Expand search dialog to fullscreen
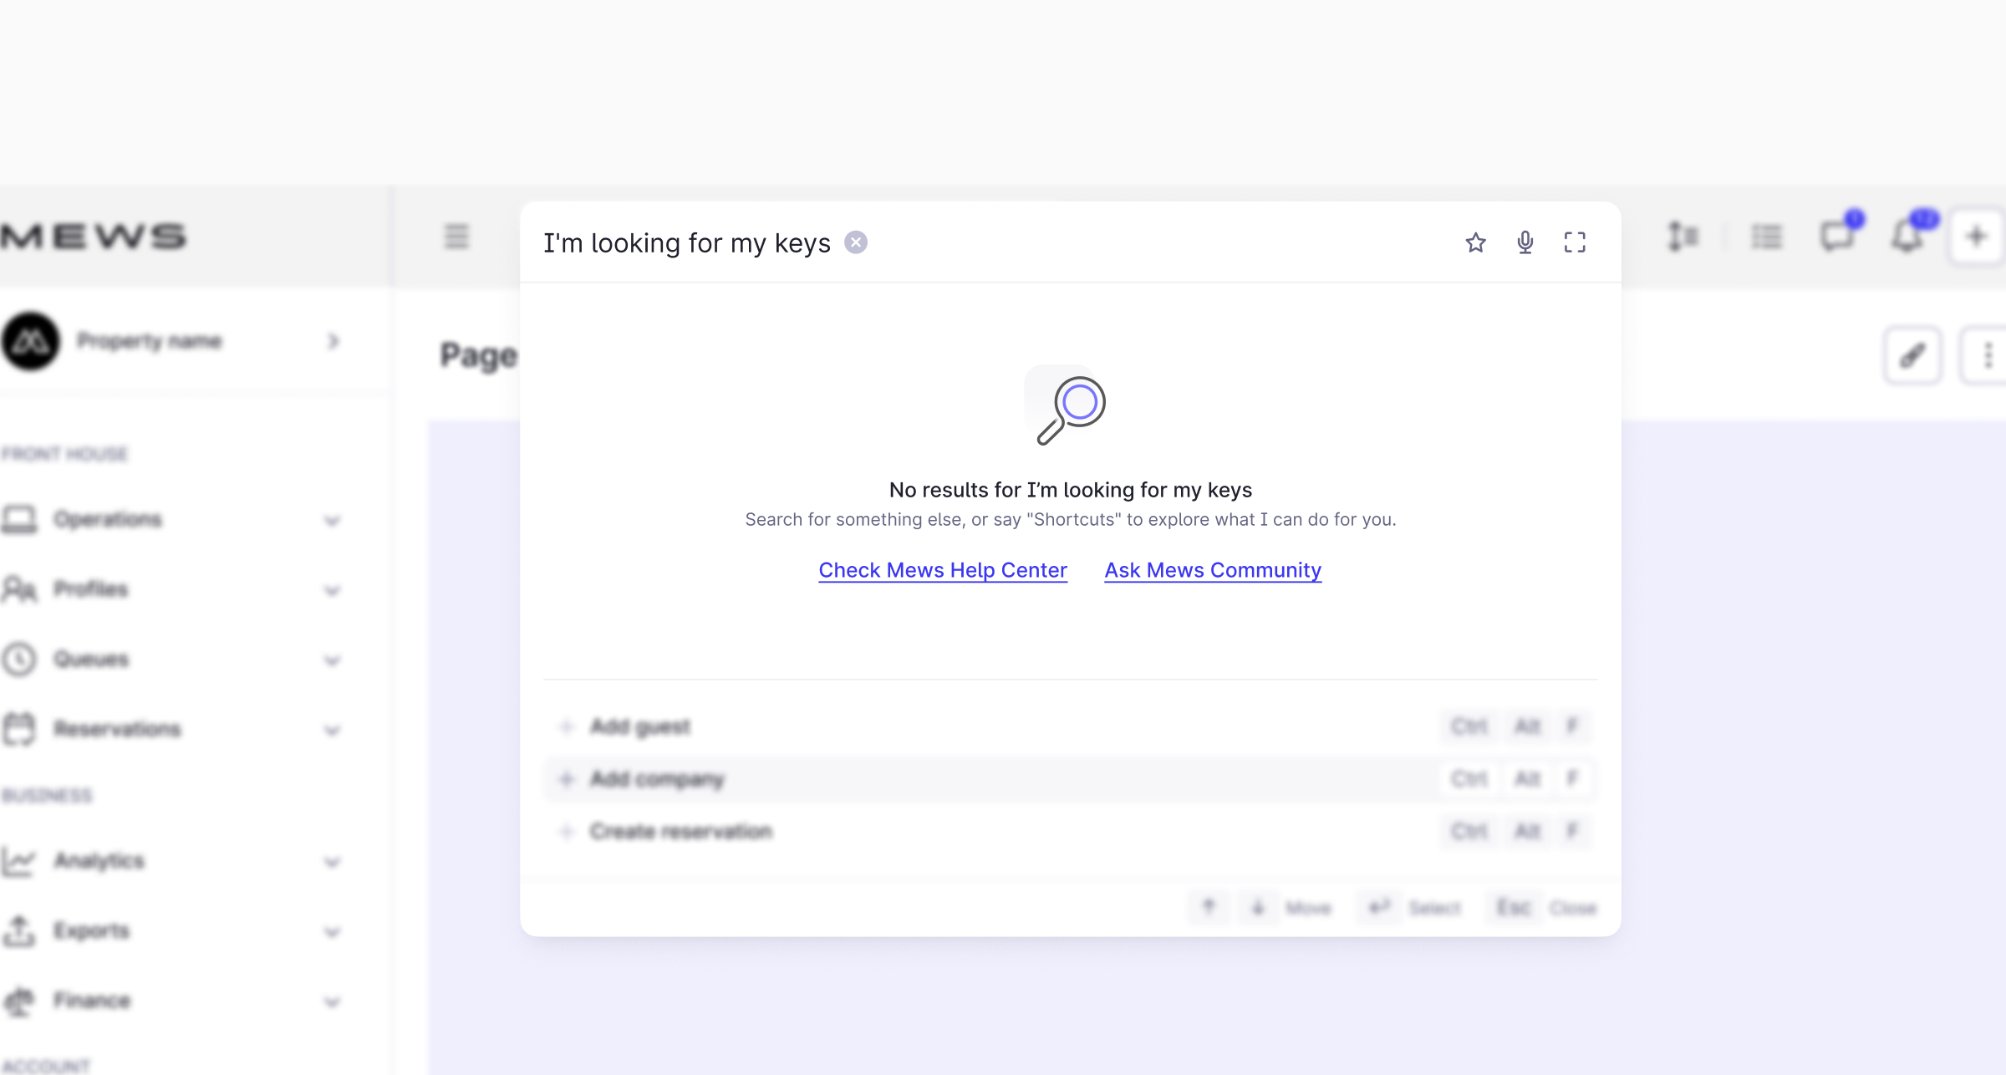Screen dimensions: 2006x1075 click(x=1575, y=242)
